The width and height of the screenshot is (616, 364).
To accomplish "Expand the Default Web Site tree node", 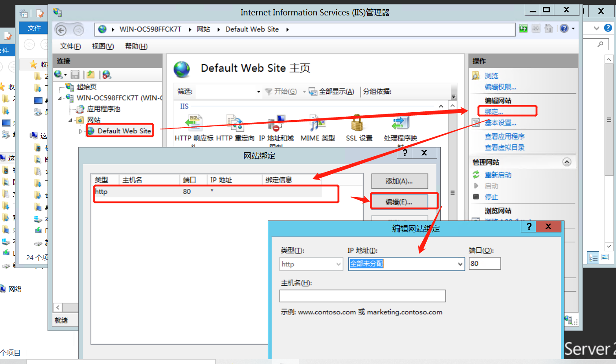I will click(x=81, y=131).
